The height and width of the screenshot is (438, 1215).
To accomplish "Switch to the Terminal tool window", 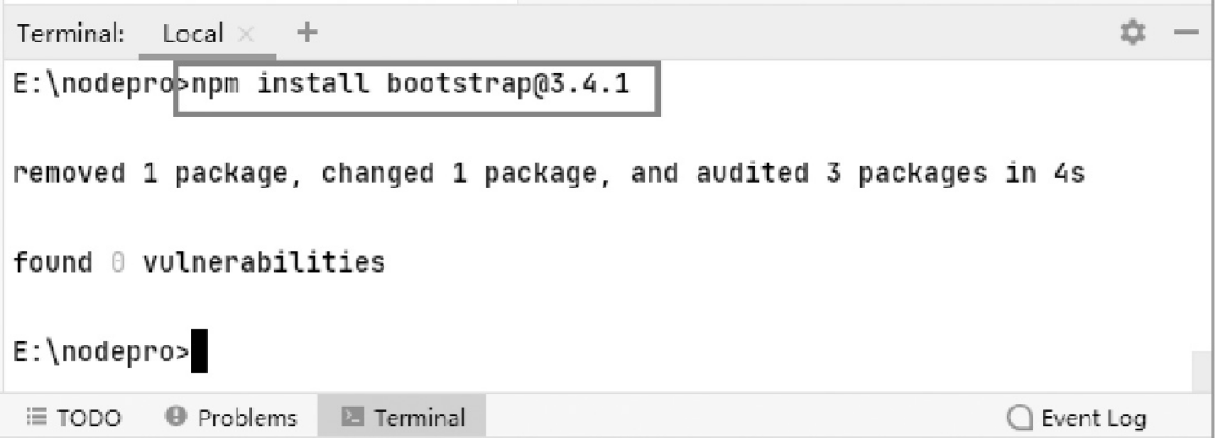I will pos(402,417).
